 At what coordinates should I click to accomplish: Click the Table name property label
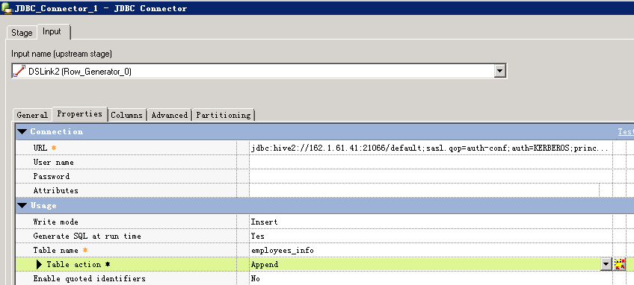(x=56, y=250)
